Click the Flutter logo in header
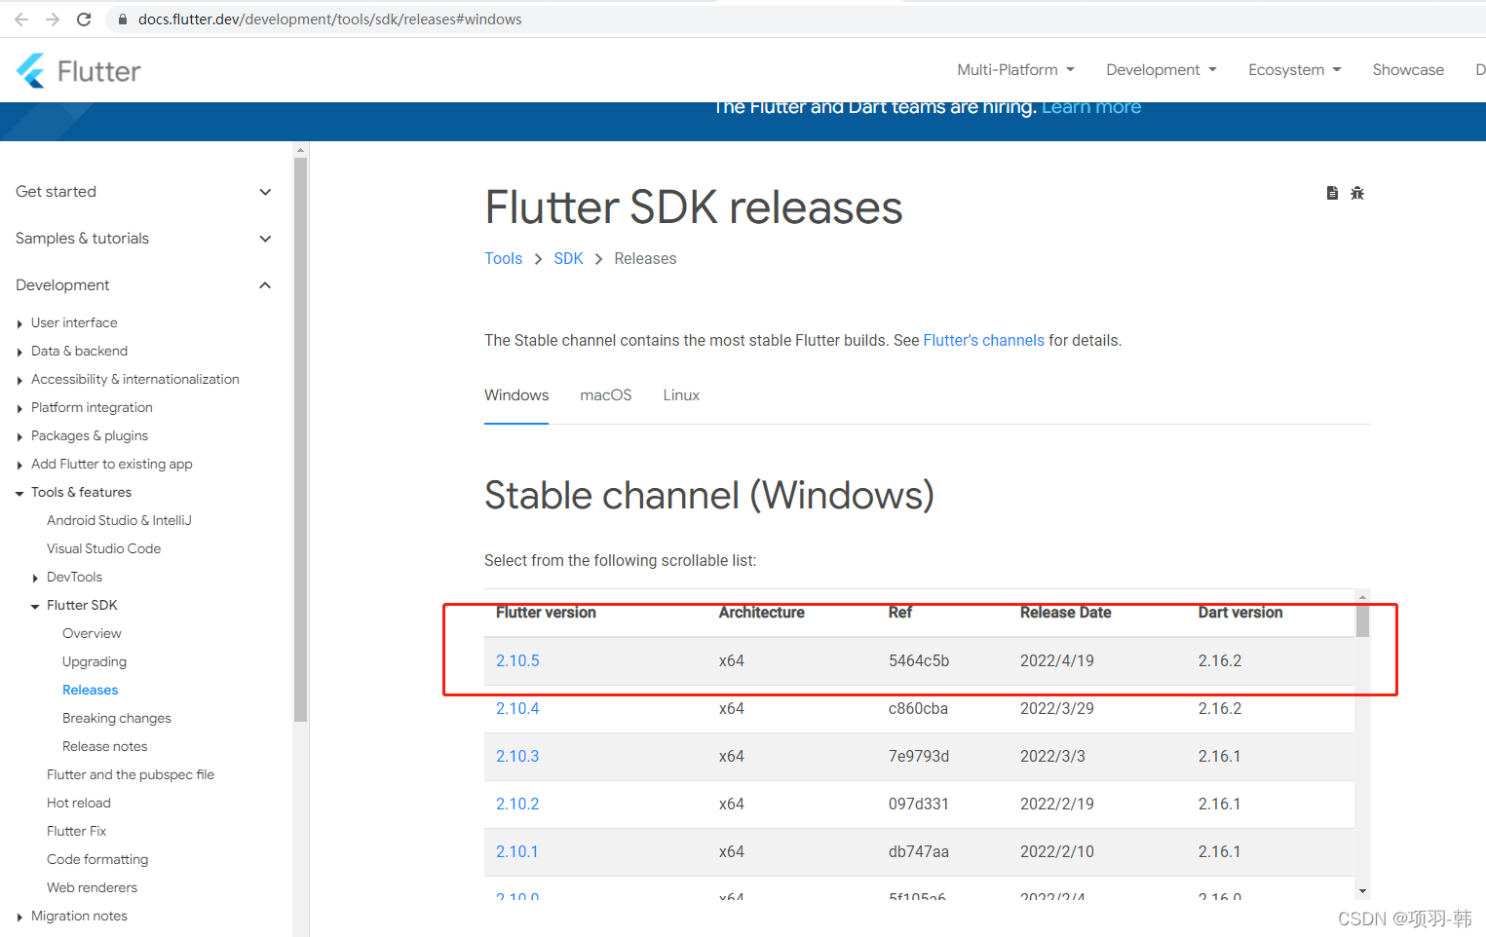 tap(77, 69)
